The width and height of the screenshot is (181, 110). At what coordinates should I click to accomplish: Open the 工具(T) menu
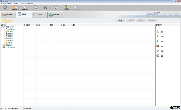[23, 3]
